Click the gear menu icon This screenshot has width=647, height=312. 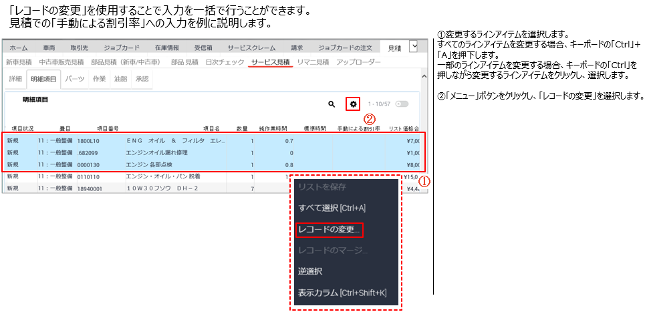[354, 104]
